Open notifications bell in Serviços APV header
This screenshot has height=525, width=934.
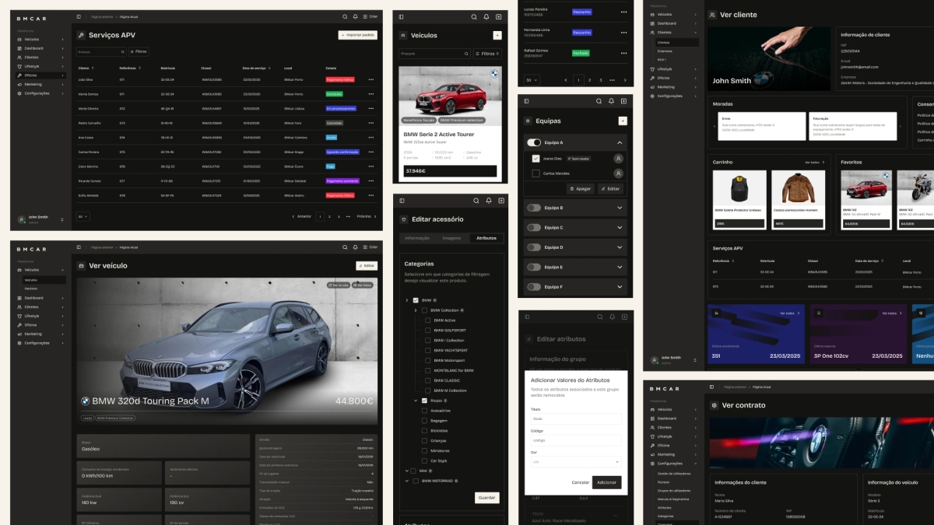(x=355, y=16)
